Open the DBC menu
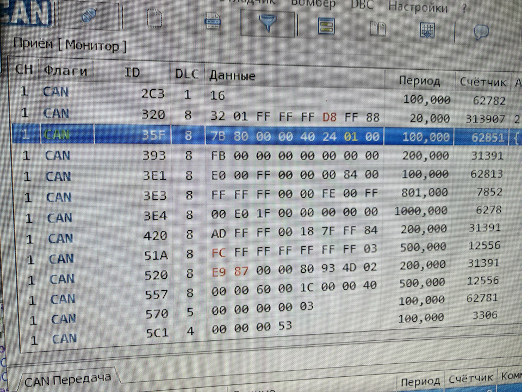 [x=363, y=5]
